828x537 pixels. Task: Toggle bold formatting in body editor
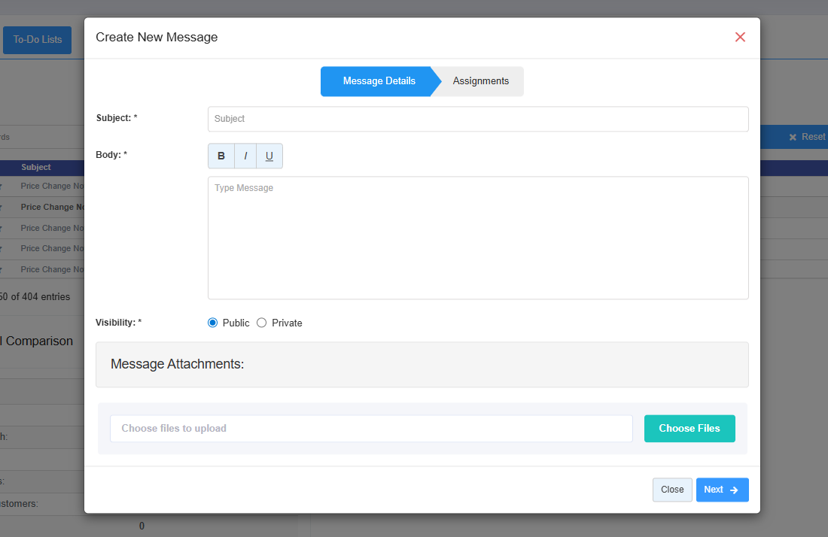(221, 156)
